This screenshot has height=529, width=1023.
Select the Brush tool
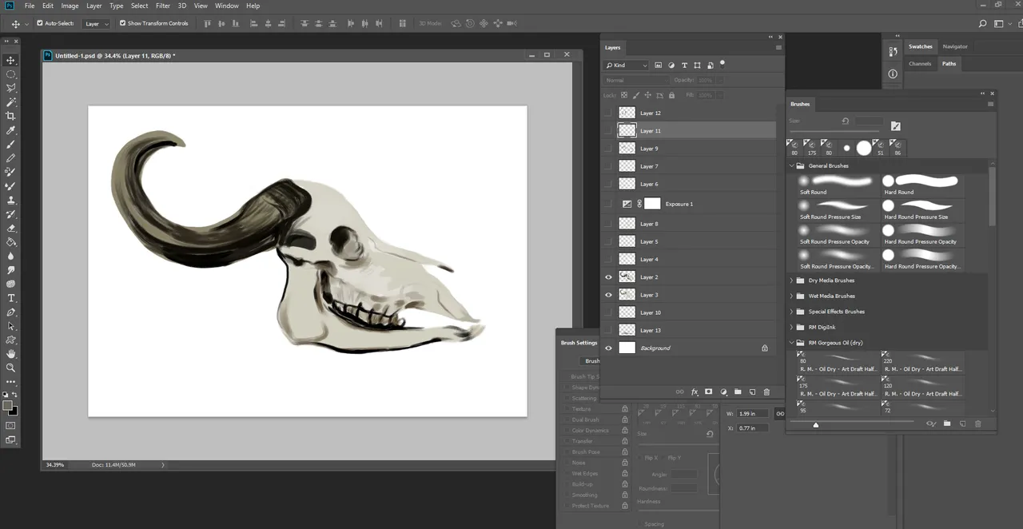pyautogui.click(x=11, y=145)
